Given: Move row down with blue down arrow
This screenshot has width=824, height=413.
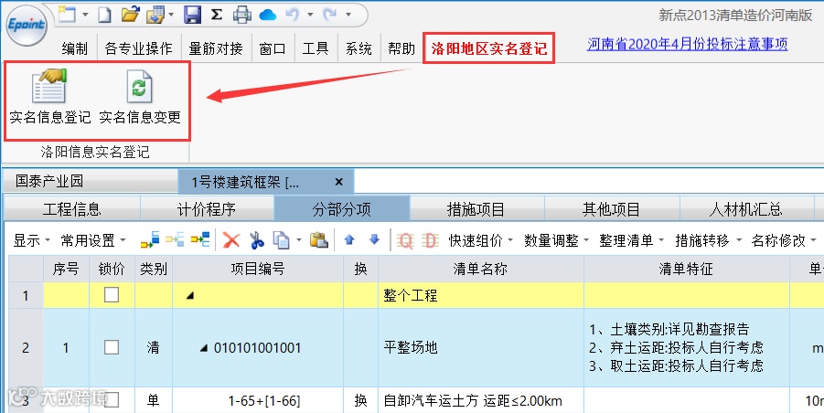Looking at the screenshot, I should coord(374,239).
